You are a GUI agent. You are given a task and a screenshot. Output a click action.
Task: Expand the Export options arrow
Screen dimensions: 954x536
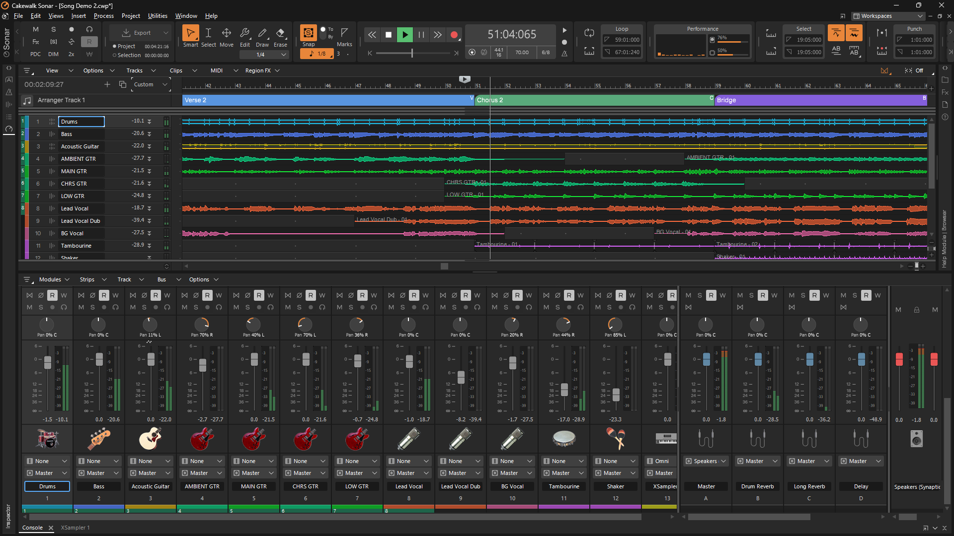pos(166,33)
